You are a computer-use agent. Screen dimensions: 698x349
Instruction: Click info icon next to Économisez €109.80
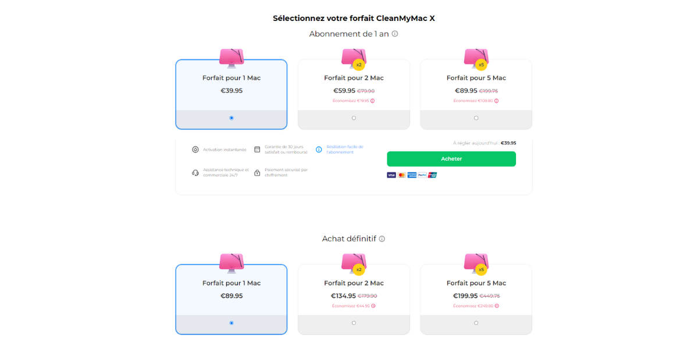tap(496, 101)
